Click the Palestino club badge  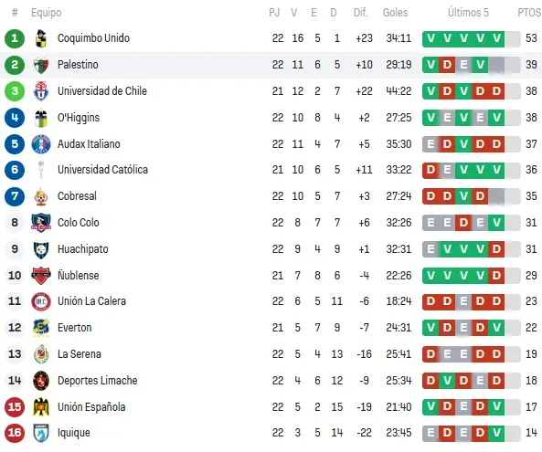[41, 65]
